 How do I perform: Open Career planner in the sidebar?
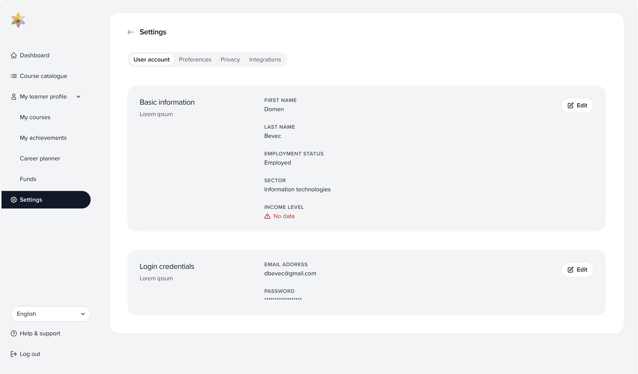tap(40, 158)
